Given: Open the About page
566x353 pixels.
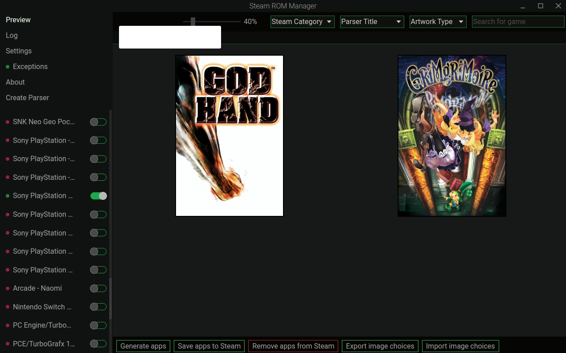Looking at the screenshot, I should 15,82.
